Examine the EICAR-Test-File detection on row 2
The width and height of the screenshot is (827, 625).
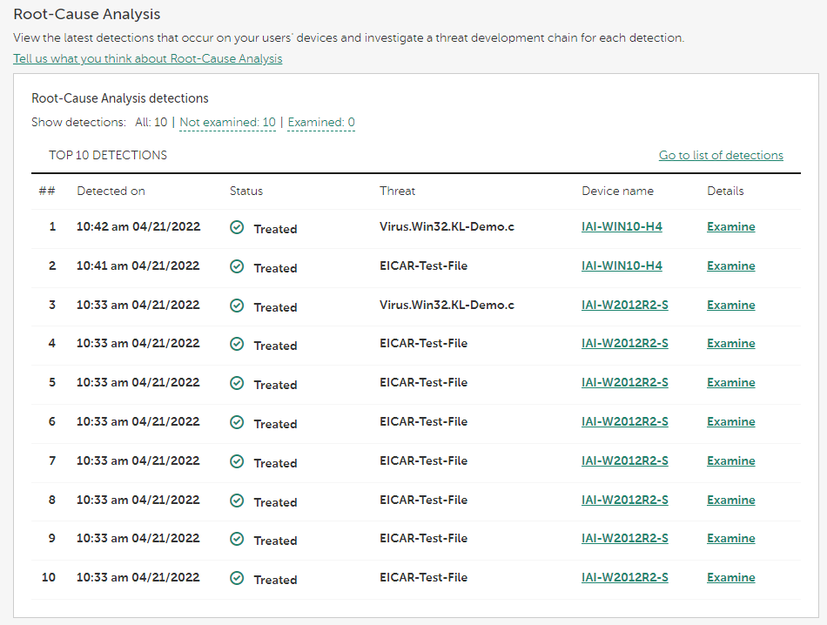tap(730, 265)
